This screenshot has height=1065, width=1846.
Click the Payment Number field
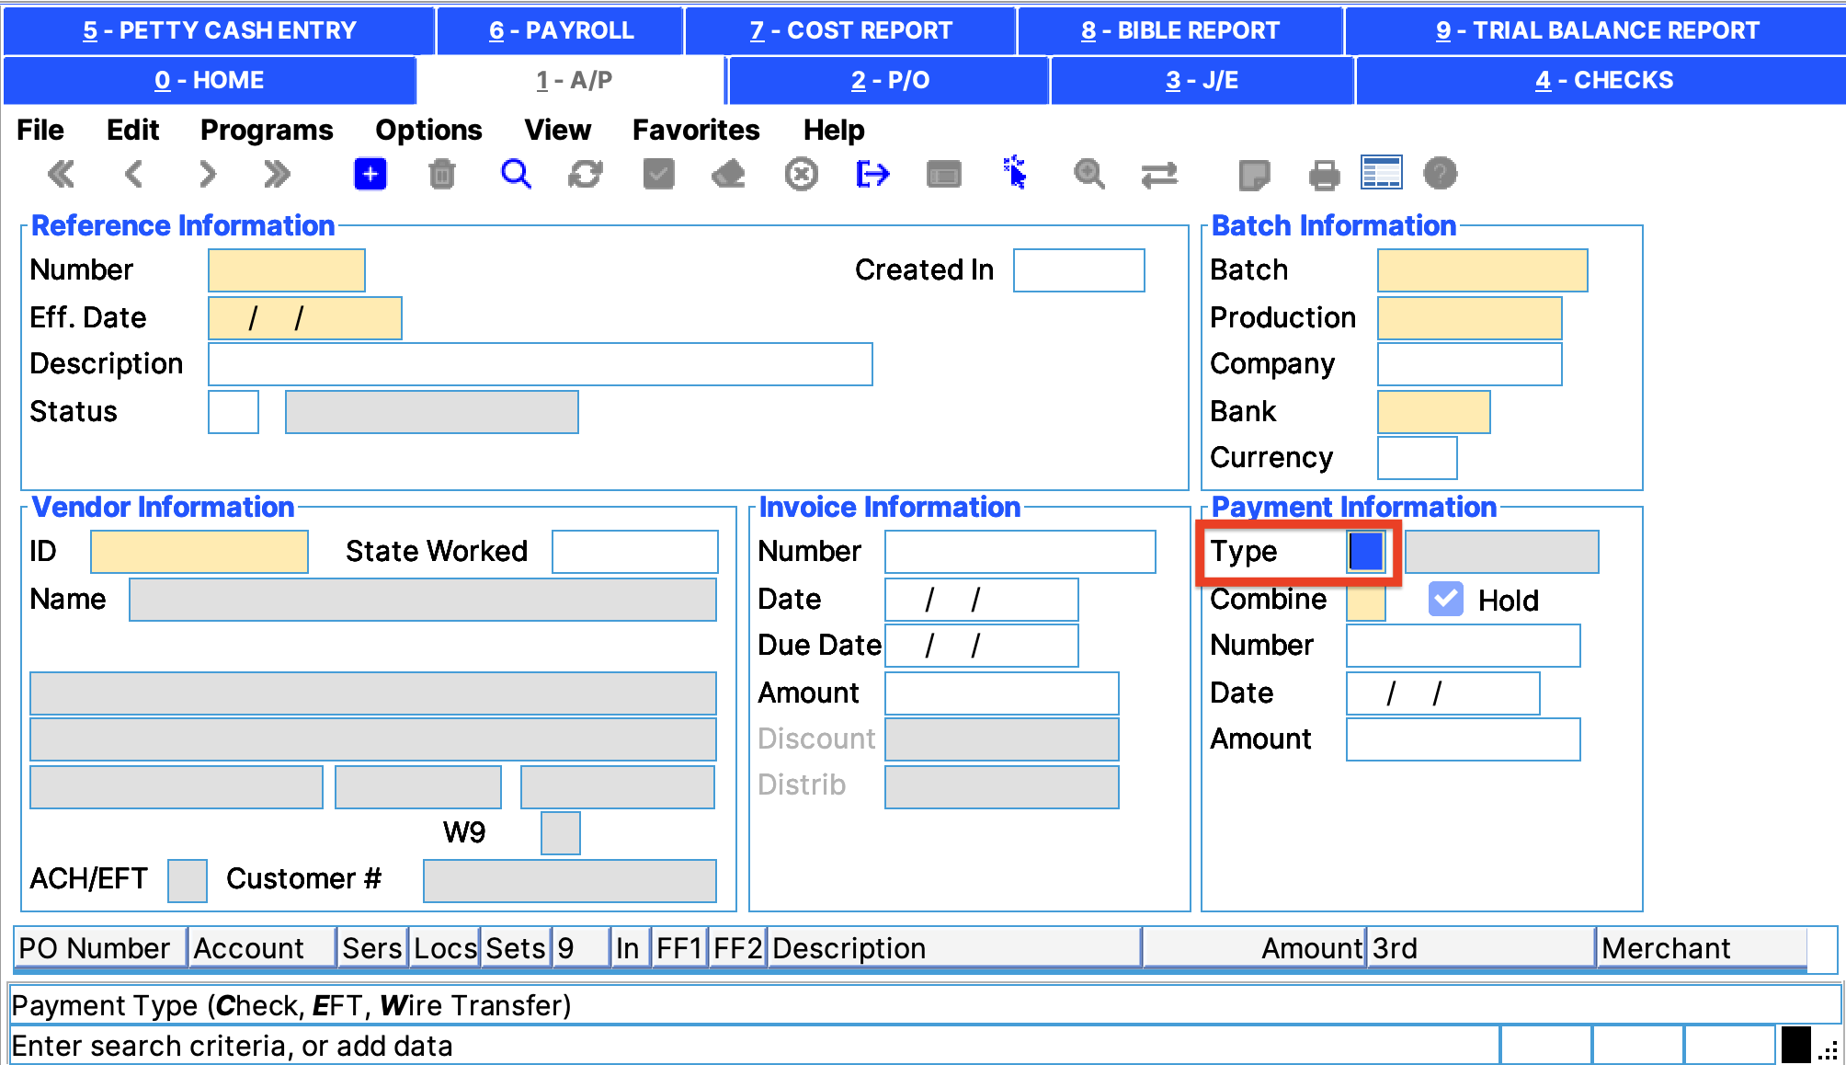point(1464,646)
